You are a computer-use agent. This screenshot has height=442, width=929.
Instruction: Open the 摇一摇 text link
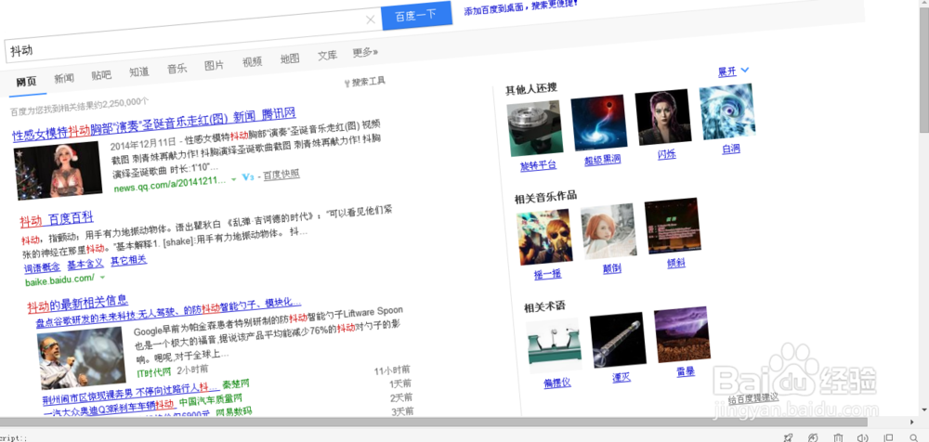547,274
